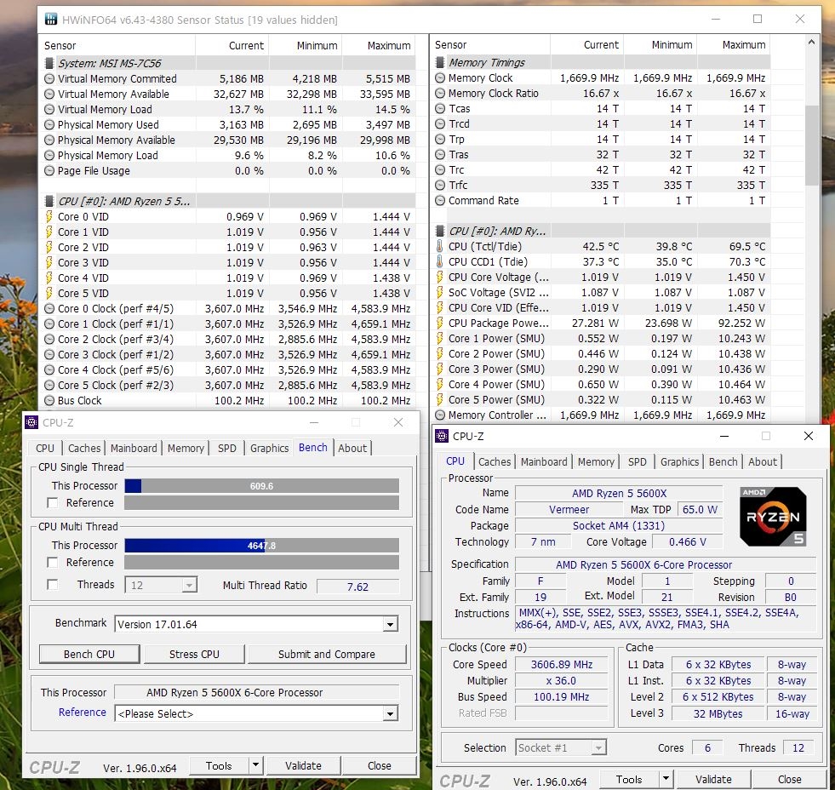Click Validate in the Bench CPU-Z window

pos(303,765)
